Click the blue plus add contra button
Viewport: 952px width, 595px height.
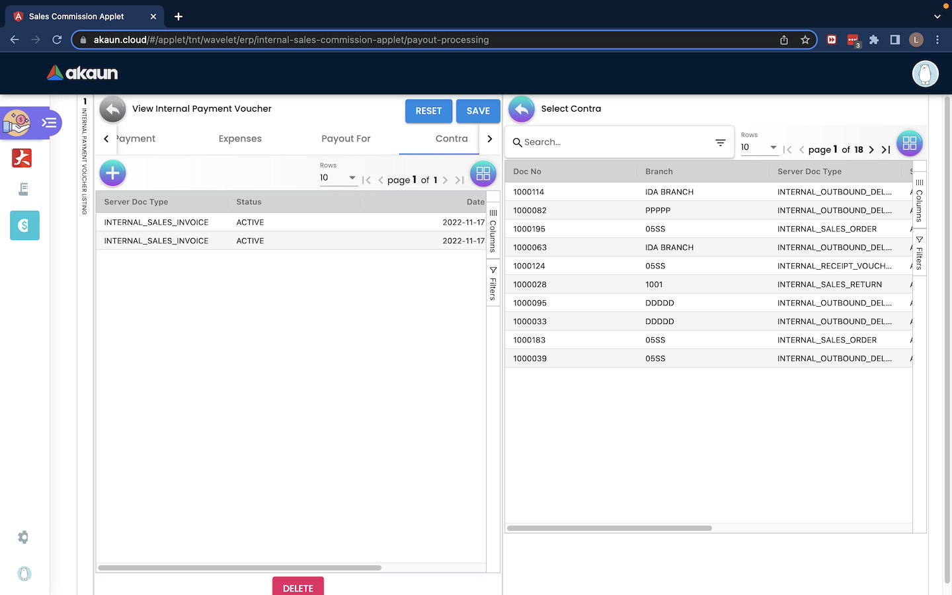(x=112, y=173)
